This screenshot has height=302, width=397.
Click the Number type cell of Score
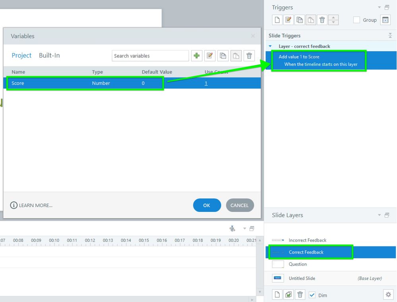[101, 83]
